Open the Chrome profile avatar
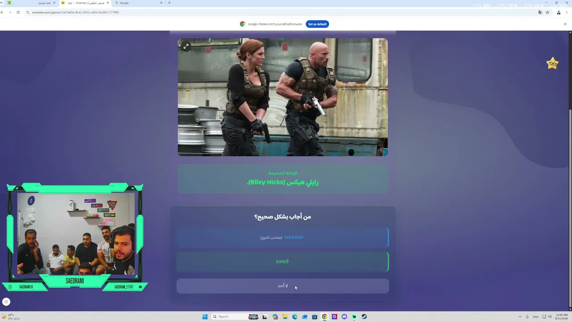 pyautogui.click(x=559, y=12)
